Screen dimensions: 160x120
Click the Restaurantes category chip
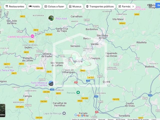(x=15, y=6)
